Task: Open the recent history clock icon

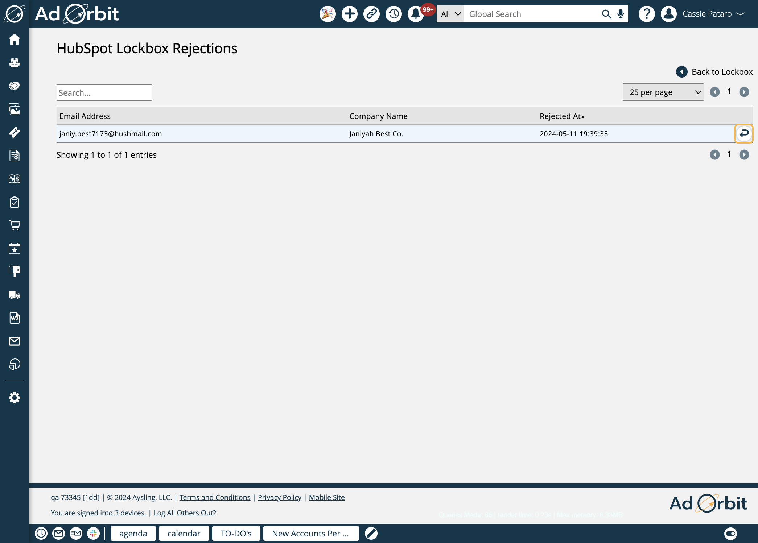Action: pos(394,14)
